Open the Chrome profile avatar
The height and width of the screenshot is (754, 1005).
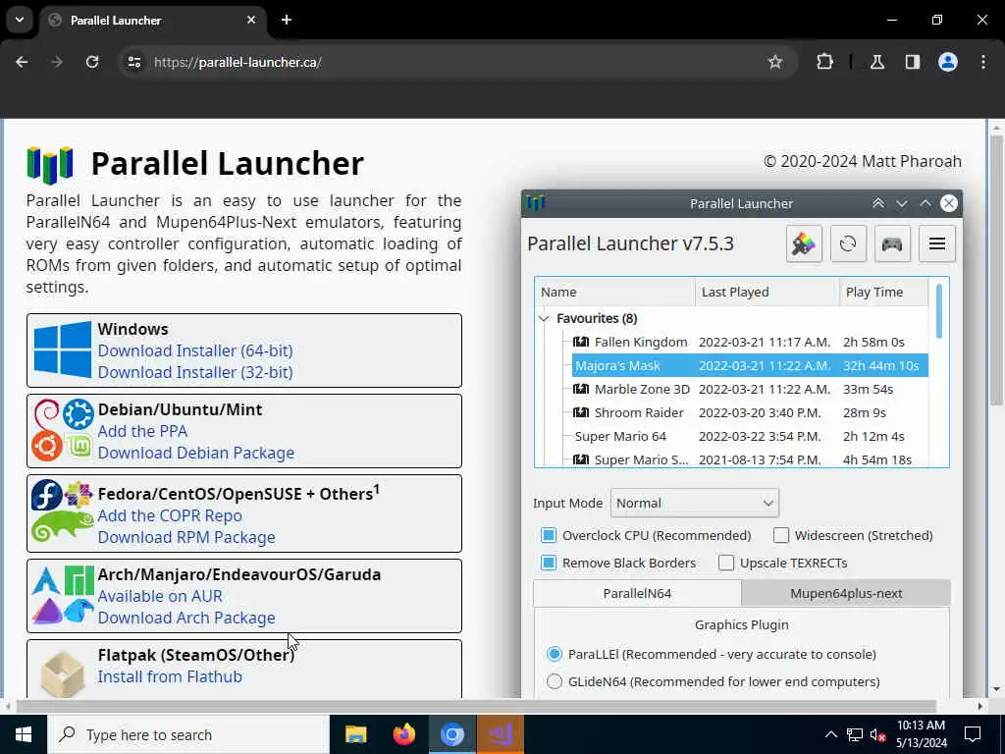tap(948, 62)
